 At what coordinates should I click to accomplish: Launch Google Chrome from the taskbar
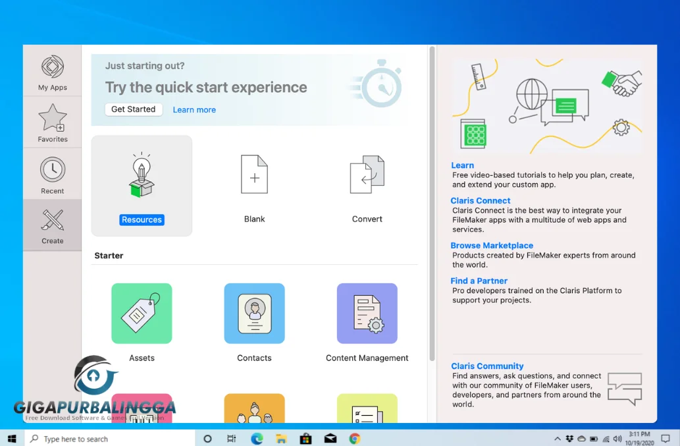pyautogui.click(x=355, y=439)
